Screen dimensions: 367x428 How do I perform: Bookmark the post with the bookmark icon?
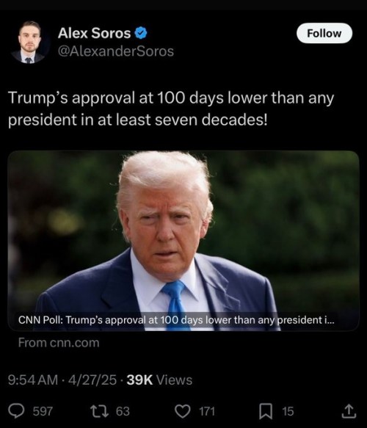tap(265, 412)
